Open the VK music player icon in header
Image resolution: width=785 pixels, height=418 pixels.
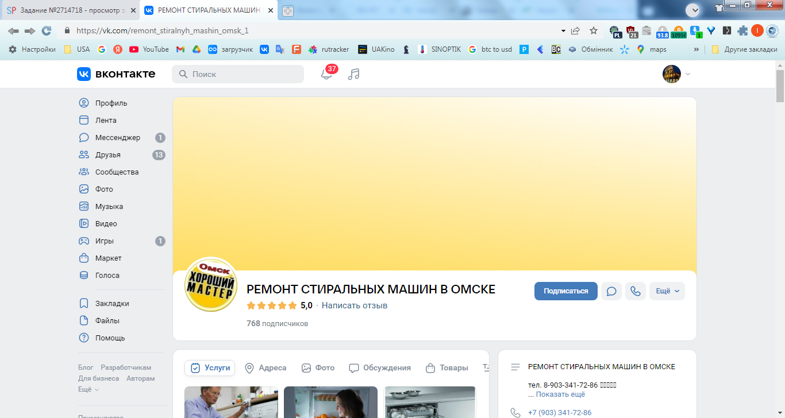pos(354,74)
